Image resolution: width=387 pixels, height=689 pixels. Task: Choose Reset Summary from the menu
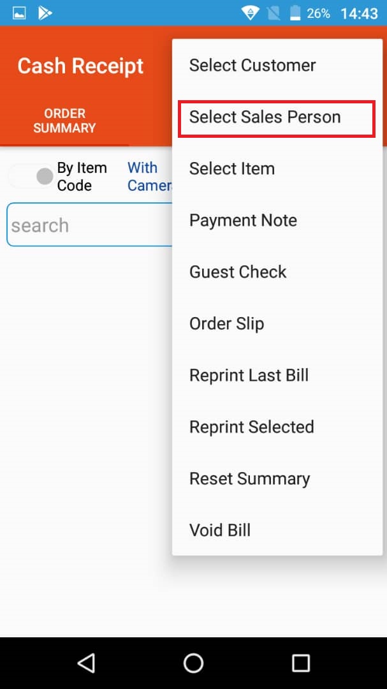pos(249,478)
